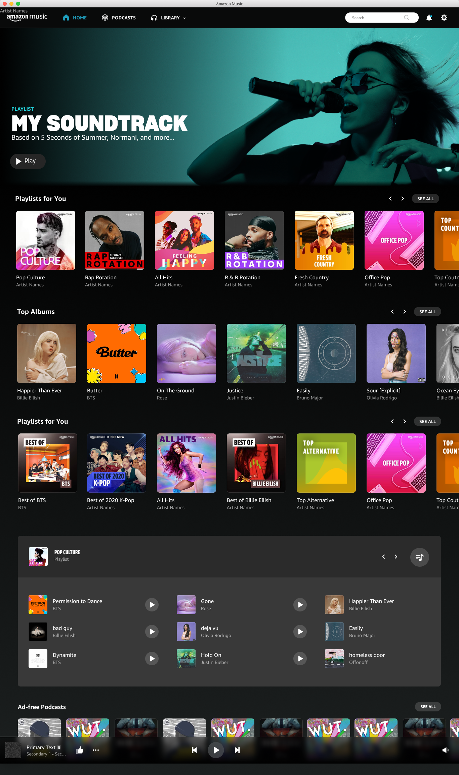Click Primary Text song title in player
The height and width of the screenshot is (775, 459).
pyautogui.click(x=41, y=747)
